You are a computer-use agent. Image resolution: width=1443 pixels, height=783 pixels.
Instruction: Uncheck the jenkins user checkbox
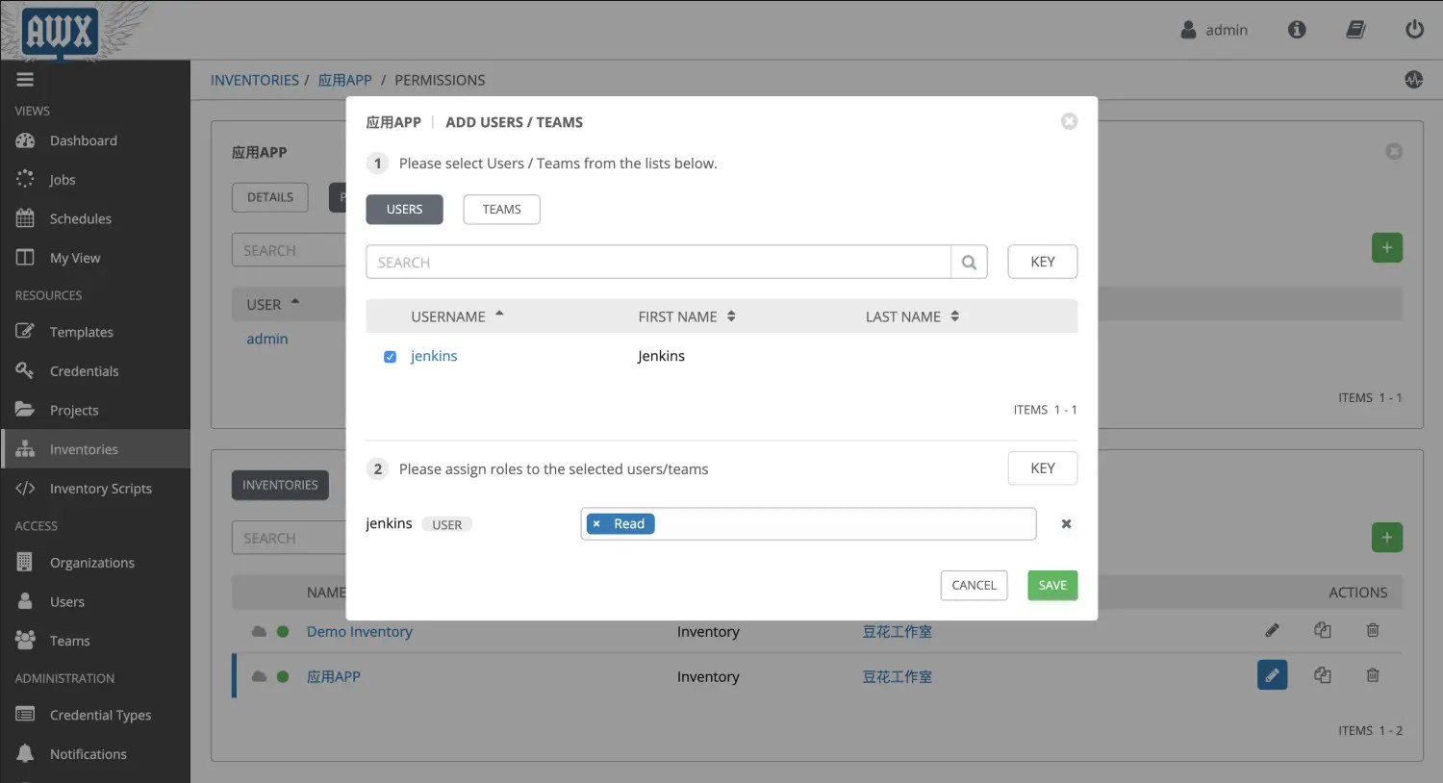391,357
